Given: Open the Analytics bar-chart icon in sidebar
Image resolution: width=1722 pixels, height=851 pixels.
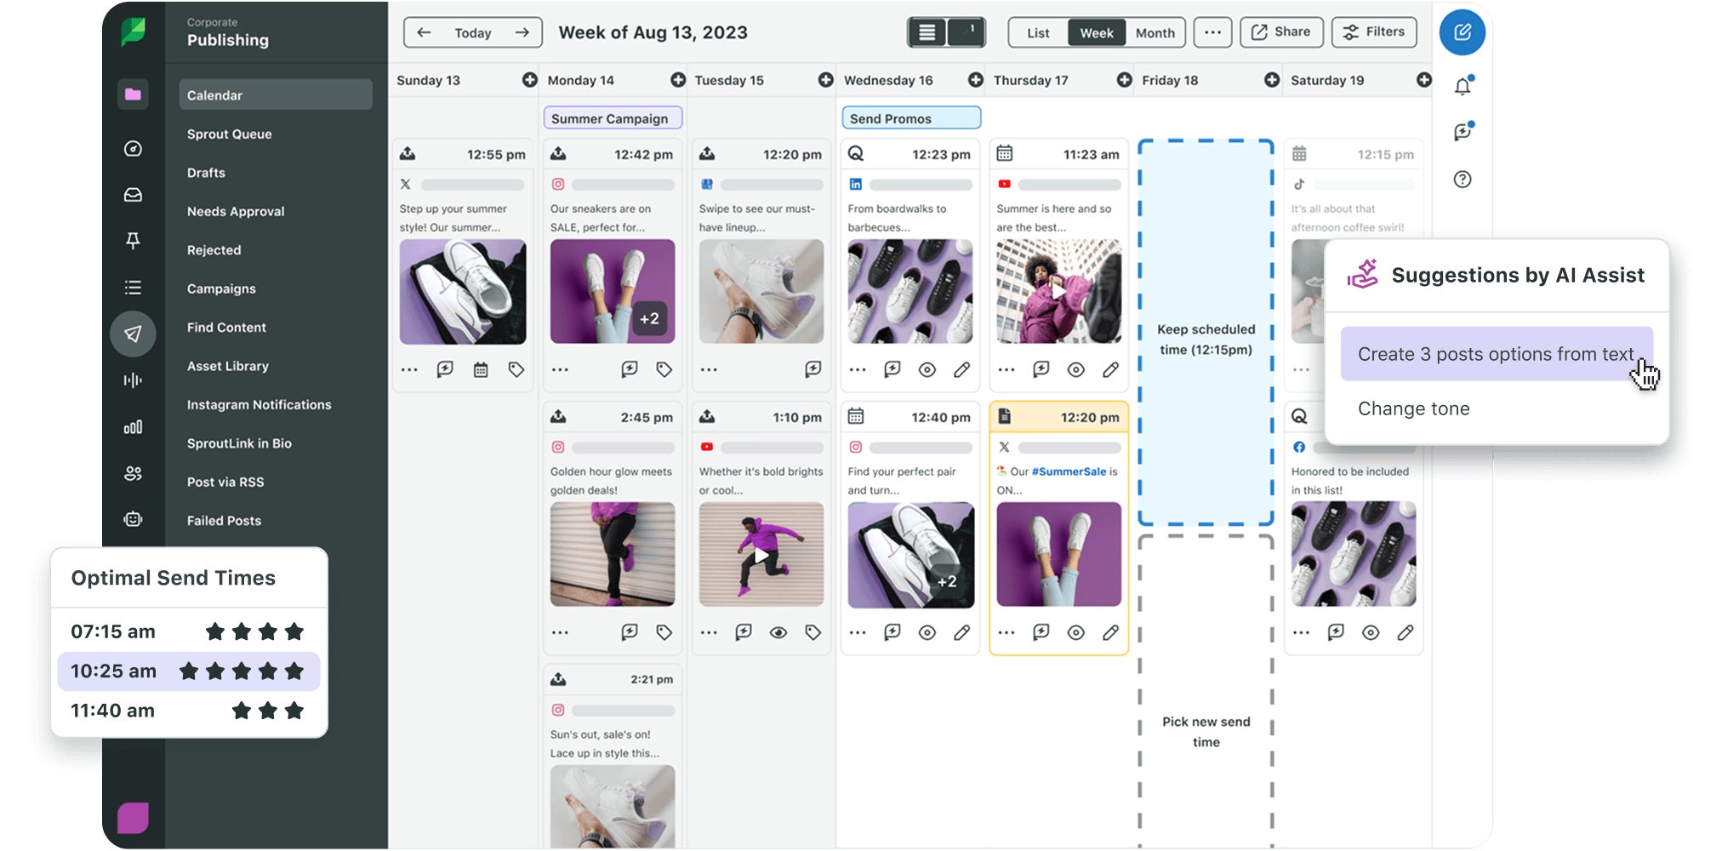Looking at the screenshot, I should [133, 427].
